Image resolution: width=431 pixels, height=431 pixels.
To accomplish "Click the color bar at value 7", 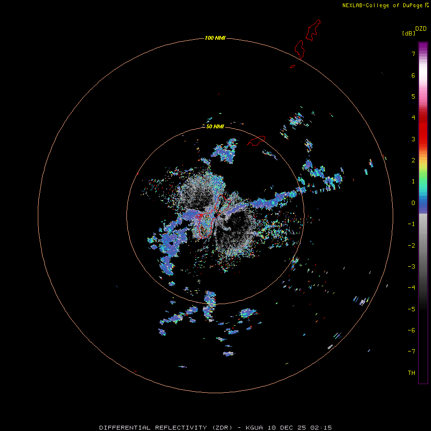I will pyautogui.click(x=423, y=54).
